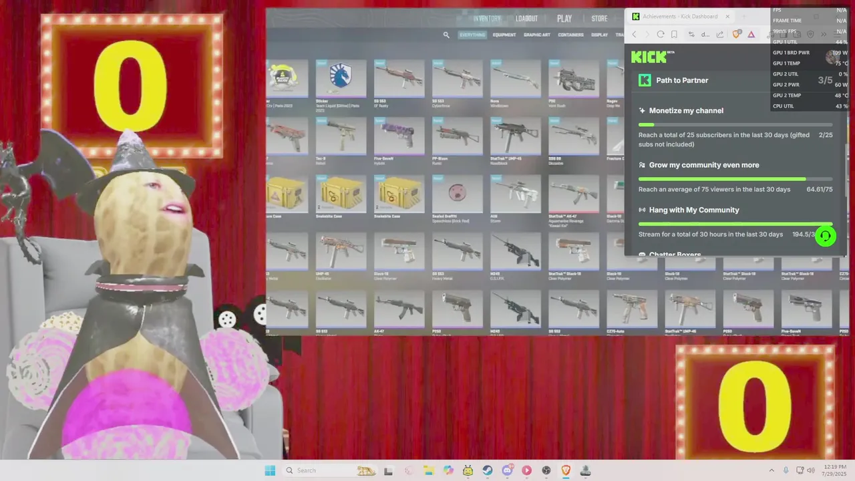Select the Tec-9 inventory item

[x=341, y=136]
